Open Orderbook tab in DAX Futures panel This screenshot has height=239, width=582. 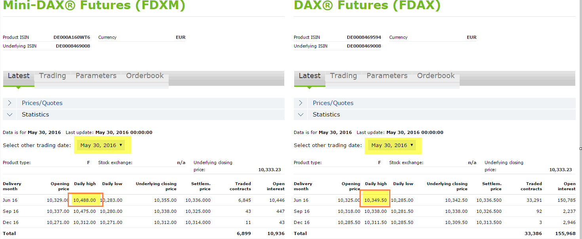coord(436,76)
